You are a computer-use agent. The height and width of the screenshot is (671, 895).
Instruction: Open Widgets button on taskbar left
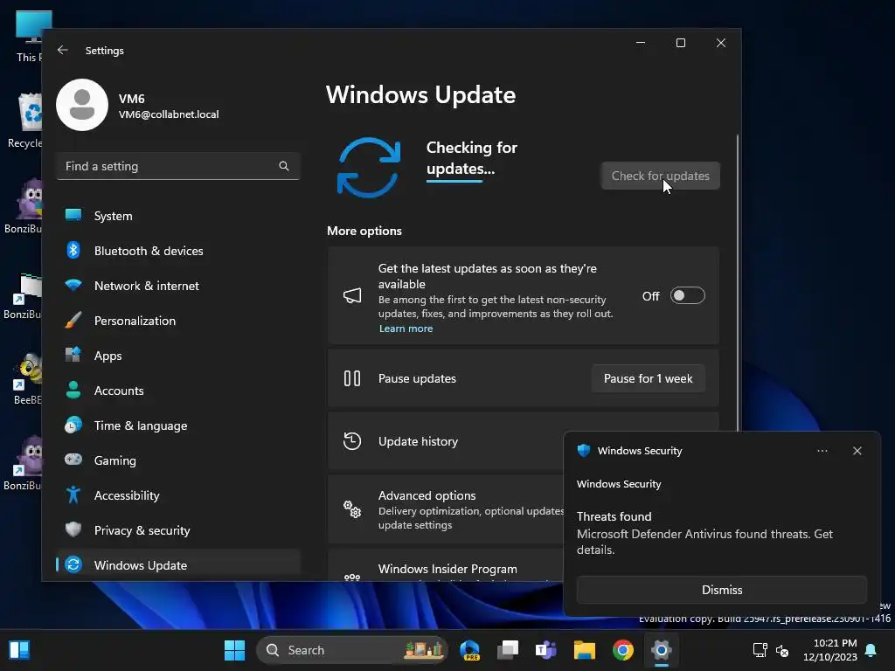point(19,650)
